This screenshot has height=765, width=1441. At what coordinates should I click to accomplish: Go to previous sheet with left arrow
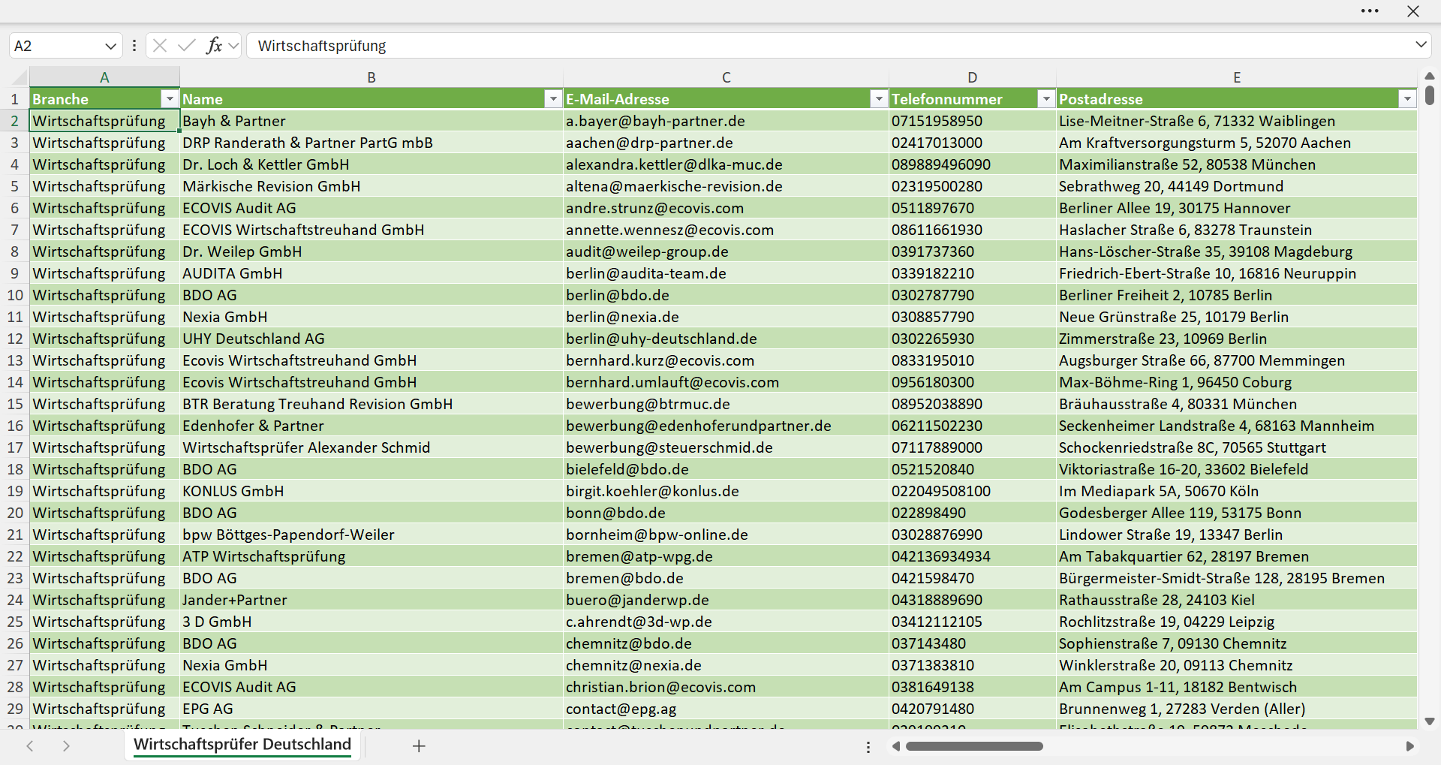30,746
